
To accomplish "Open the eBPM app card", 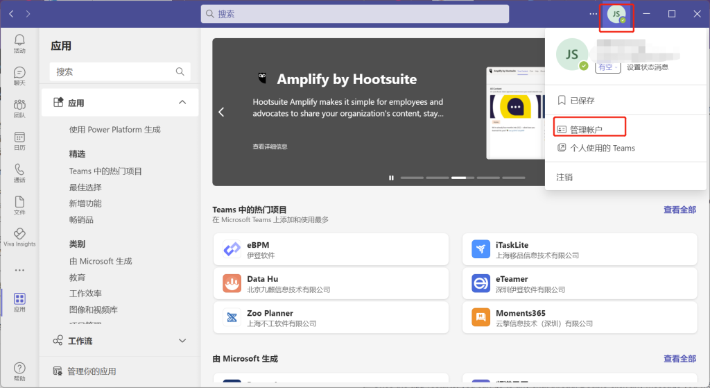I will point(331,249).
